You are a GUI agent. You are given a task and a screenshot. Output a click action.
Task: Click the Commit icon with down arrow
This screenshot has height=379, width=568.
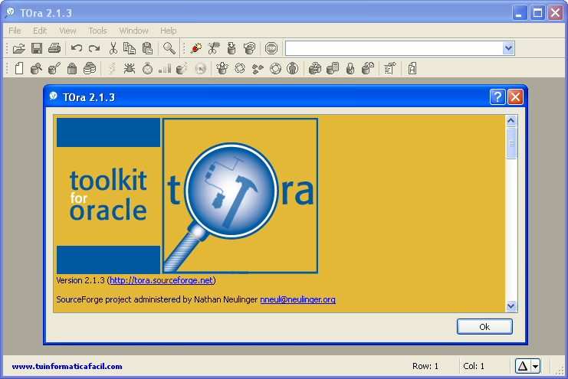click(231, 48)
